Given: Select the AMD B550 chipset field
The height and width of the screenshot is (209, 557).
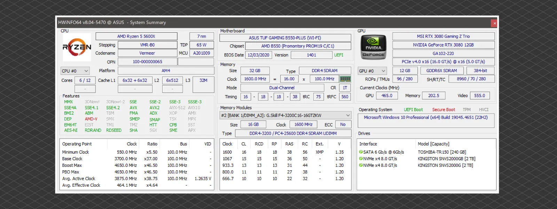Looking at the screenshot, I should (298, 46).
